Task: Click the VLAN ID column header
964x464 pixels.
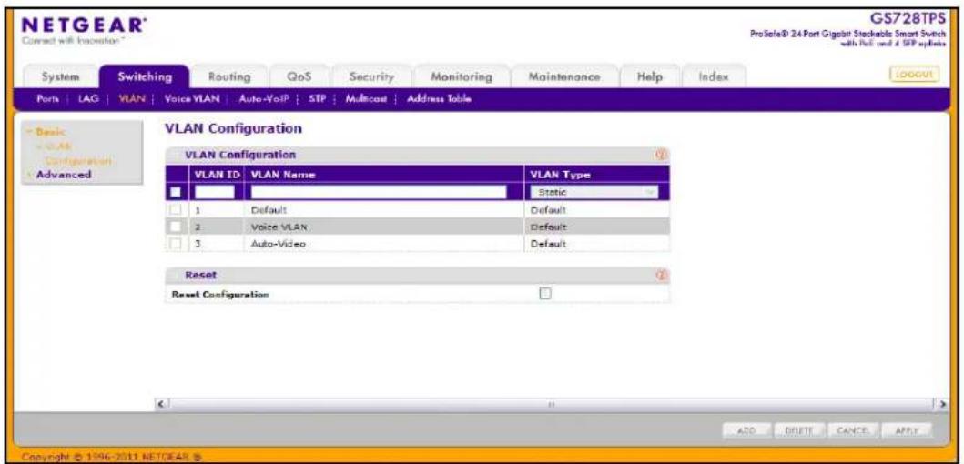Action: pyautogui.click(x=216, y=176)
